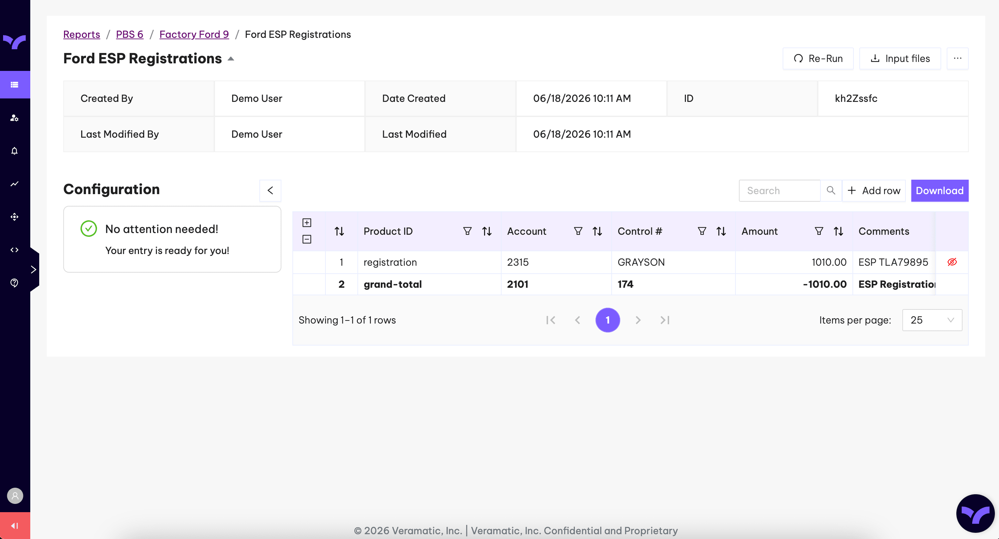Collapse the Configuration panel
Image resolution: width=999 pixels, height=539 pixels.
click(x=270, y=191)
